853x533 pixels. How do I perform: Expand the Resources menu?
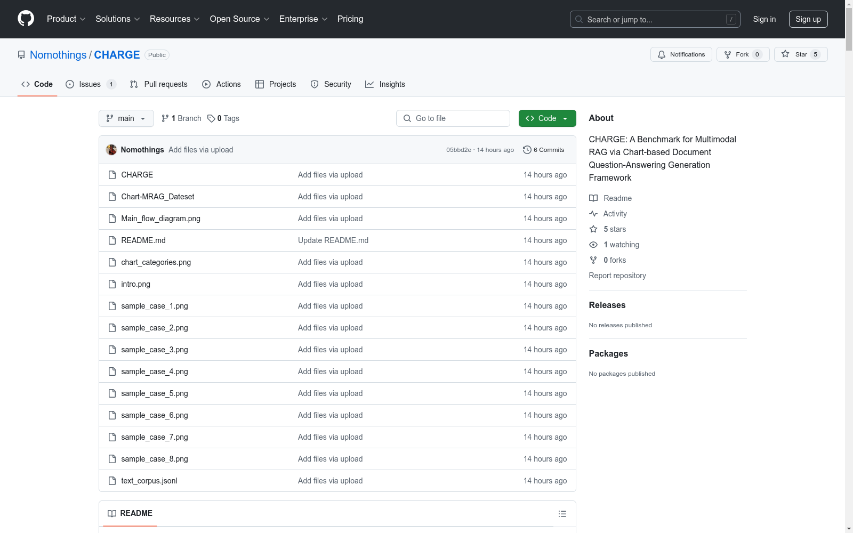point(175,19)
